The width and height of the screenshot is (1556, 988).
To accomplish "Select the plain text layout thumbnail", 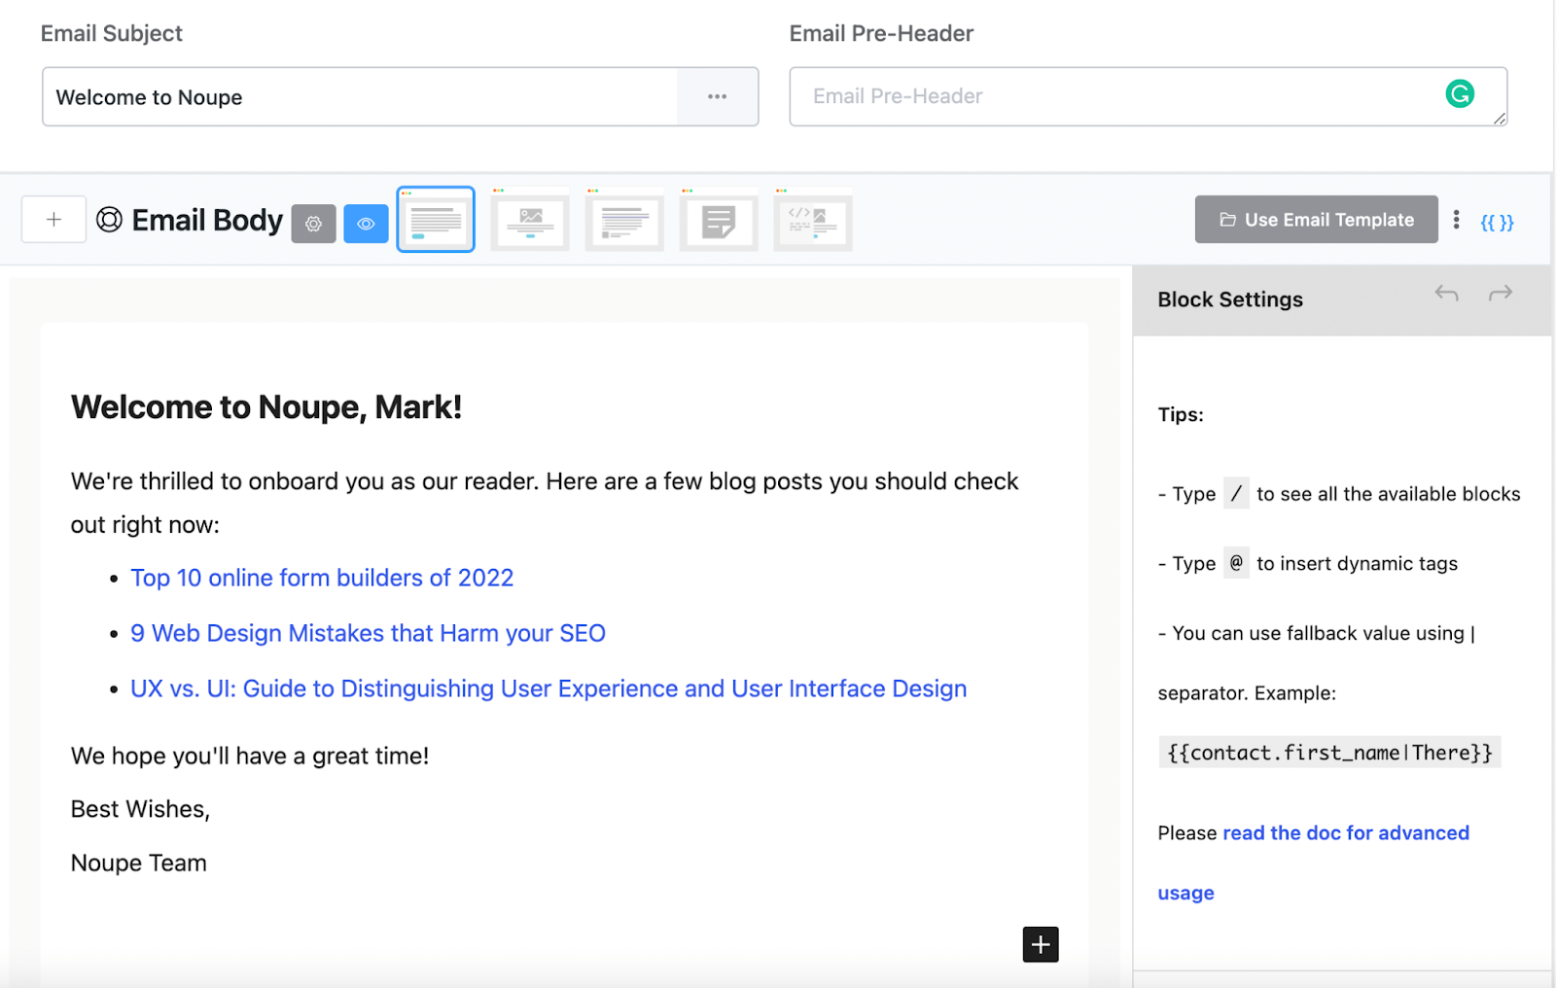I will (x=436, y=220).
